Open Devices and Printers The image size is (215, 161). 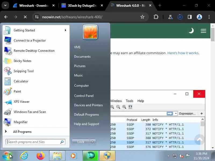[88, 105]
